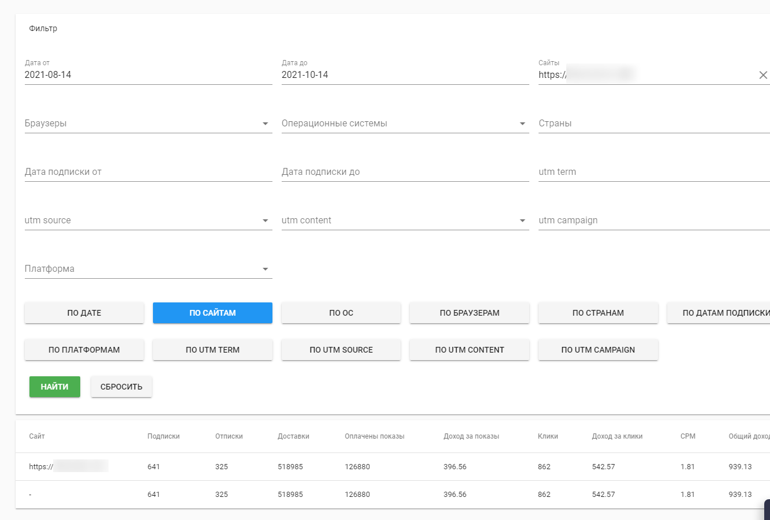Group results ПО ДАТЕ
Screen dimensions: 770x520
click(x=84, y=313)
